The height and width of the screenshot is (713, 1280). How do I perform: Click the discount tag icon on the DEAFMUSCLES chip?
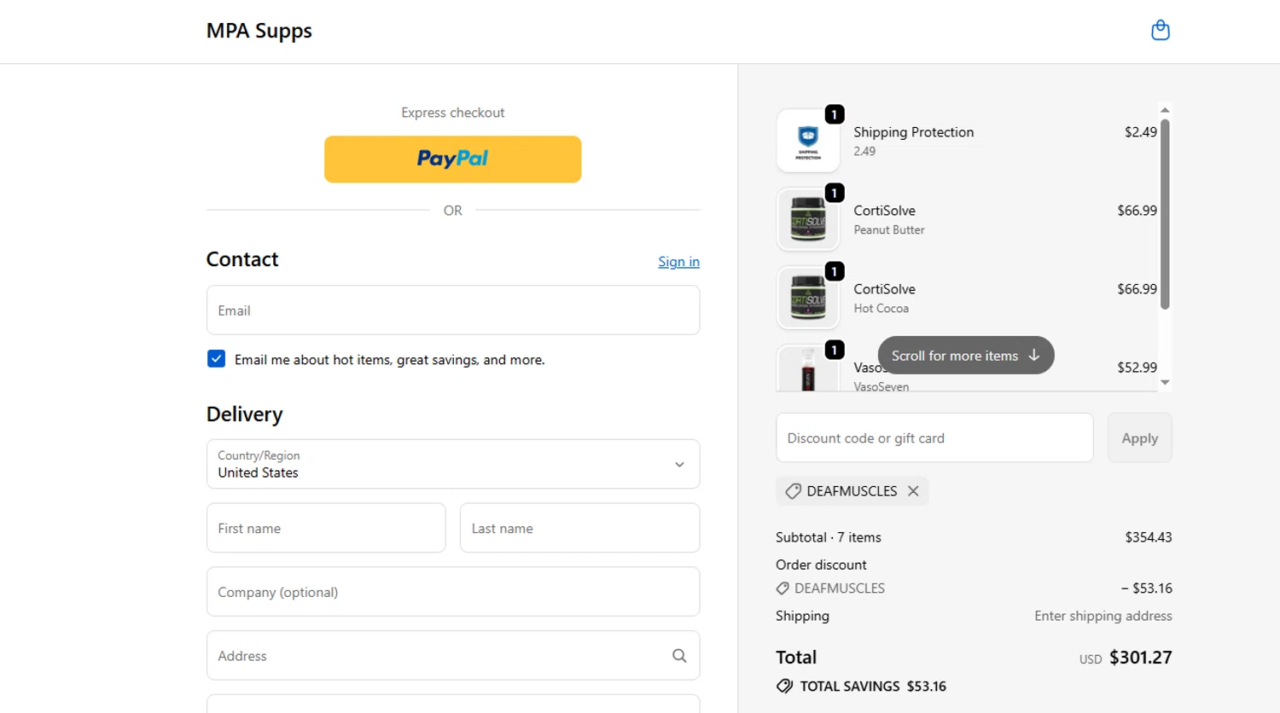tap(793, 491)
